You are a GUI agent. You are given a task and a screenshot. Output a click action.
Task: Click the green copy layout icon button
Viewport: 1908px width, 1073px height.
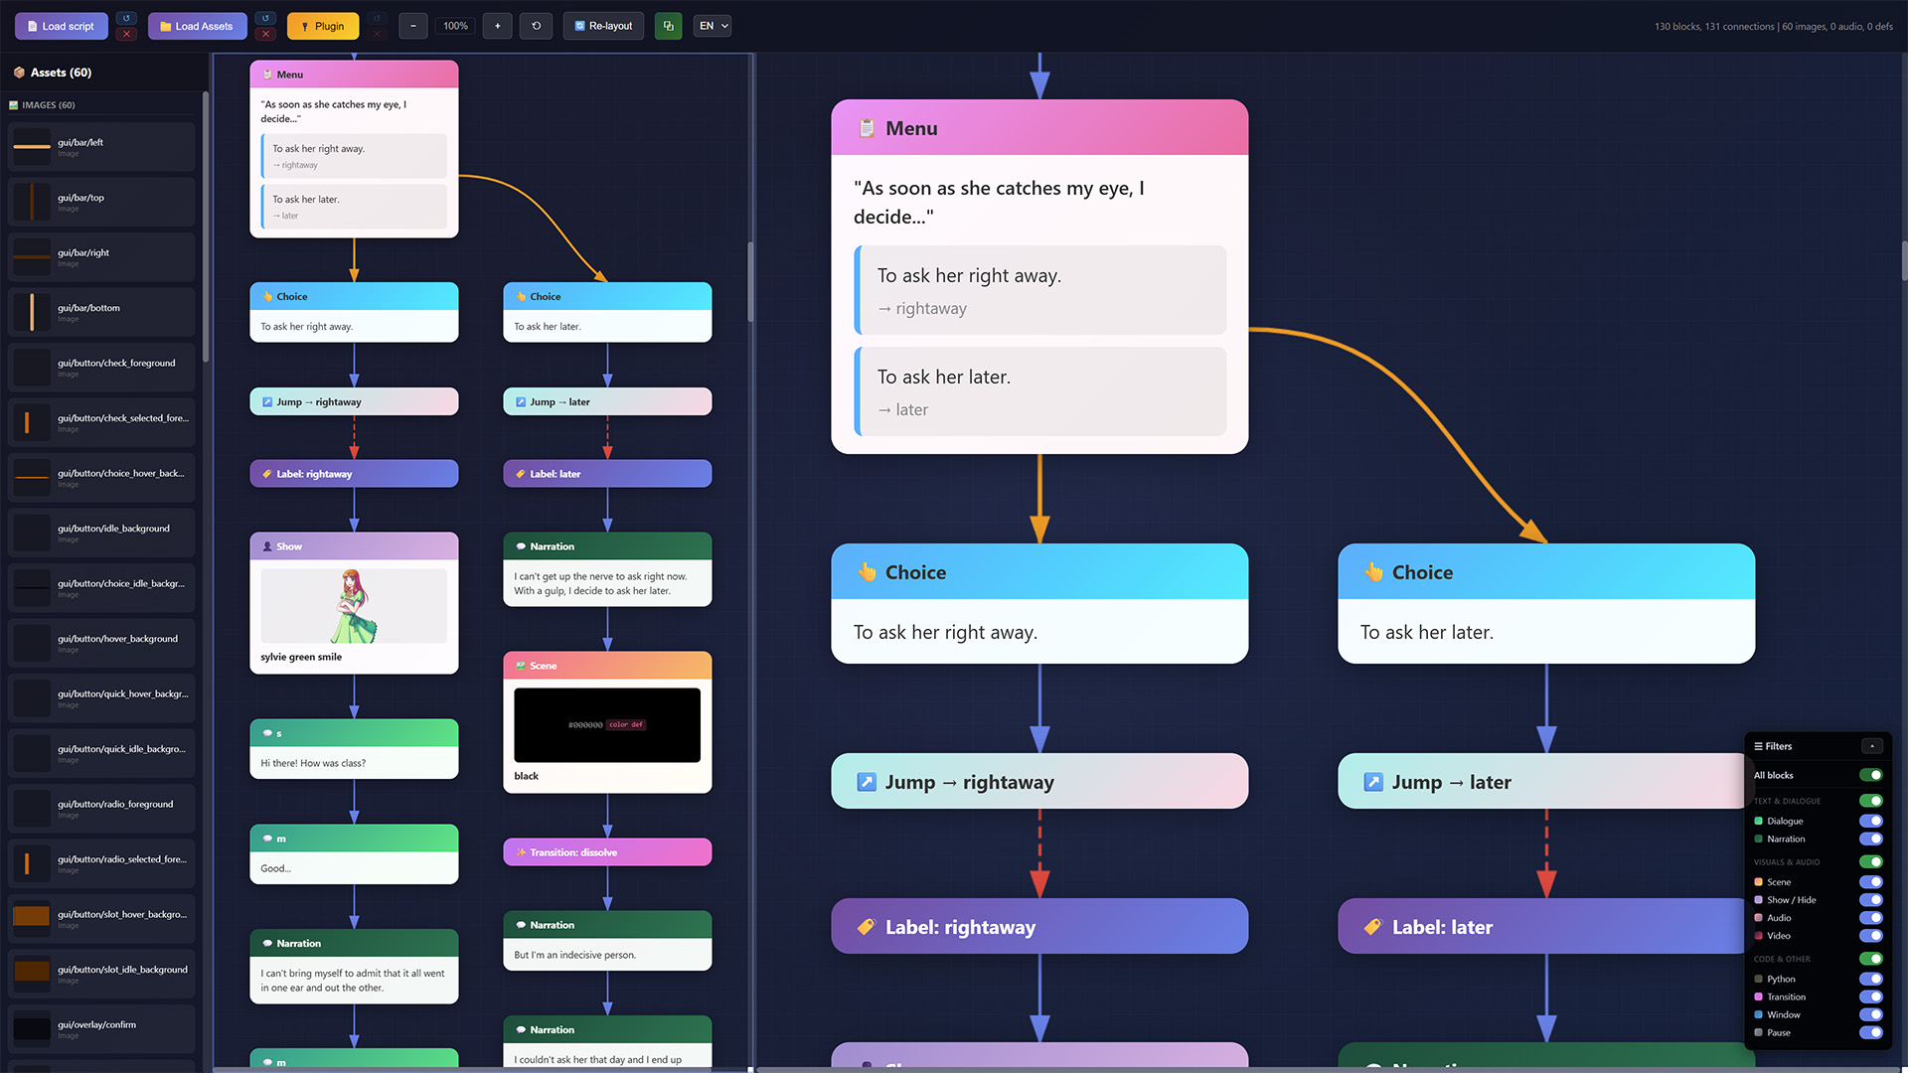click(668, 26)
